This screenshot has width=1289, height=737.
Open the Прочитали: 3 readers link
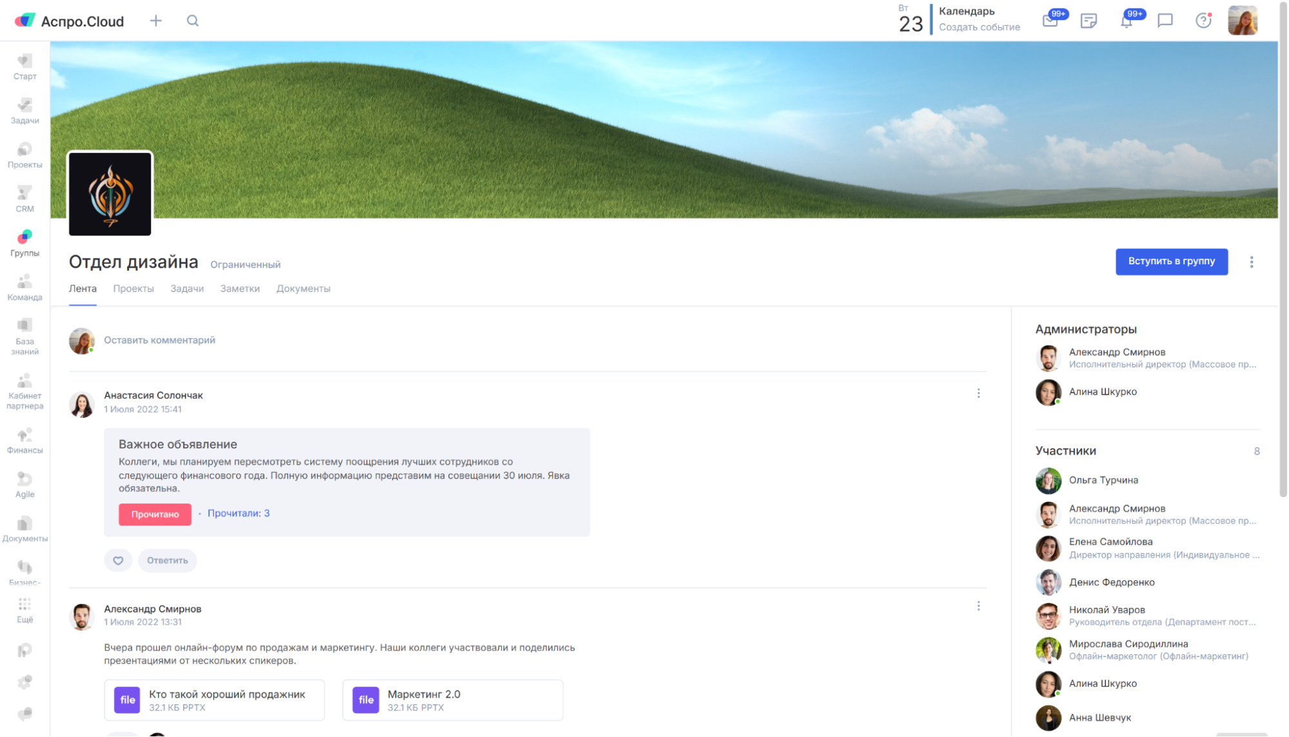(x=239, y=513)
